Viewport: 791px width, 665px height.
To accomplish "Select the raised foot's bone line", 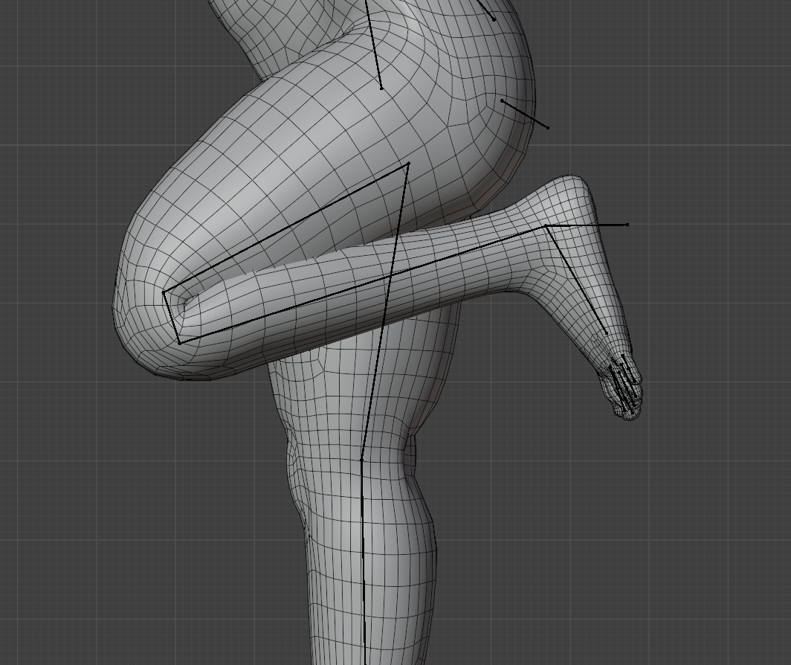I will [576, 279].
